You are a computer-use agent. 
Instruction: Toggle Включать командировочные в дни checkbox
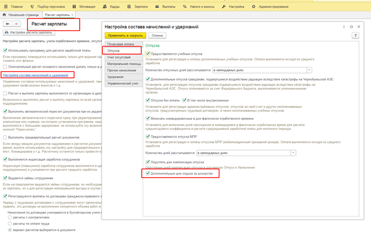pos(147,119)
